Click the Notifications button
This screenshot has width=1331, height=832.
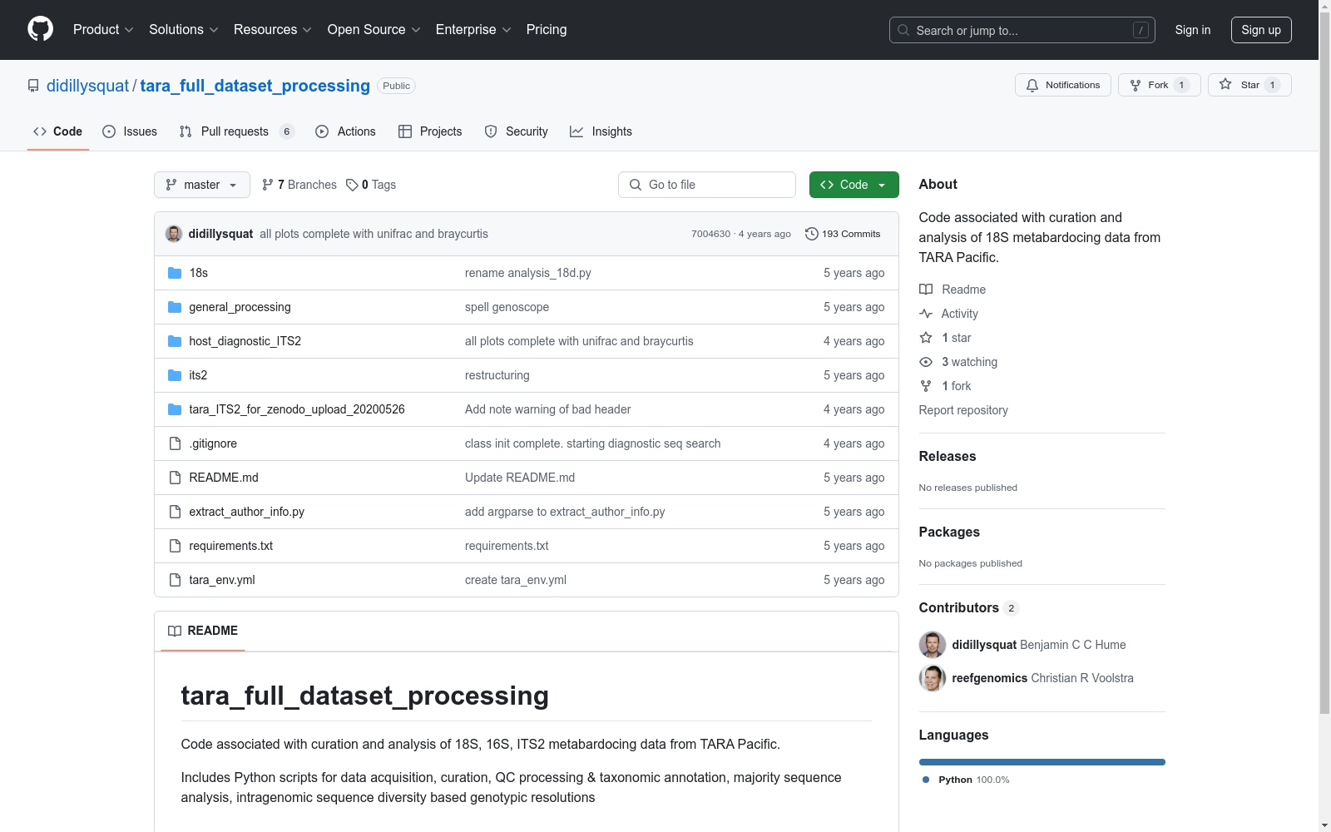pos(1063,85)
